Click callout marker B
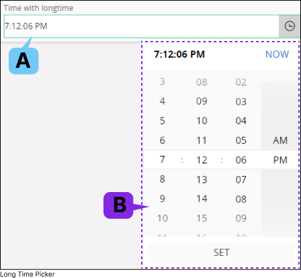The width and height of the screenshot is (301, 278). pos(118,205)
